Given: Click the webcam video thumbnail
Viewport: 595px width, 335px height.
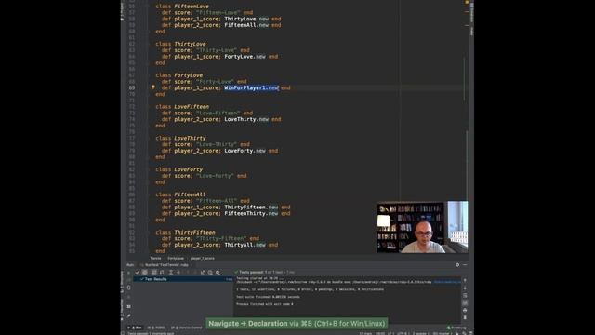Looking at the screenshot, I should click(422, 227).
